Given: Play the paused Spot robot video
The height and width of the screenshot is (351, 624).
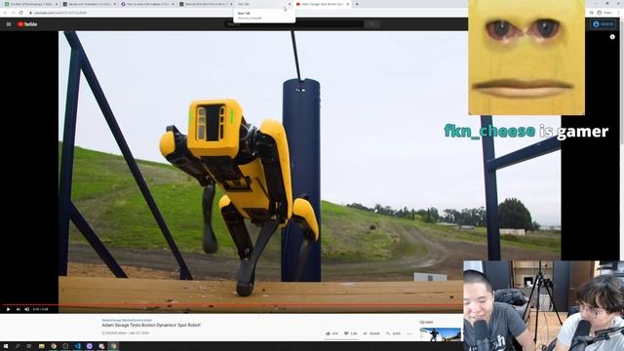Looking at the screenshot, I should pos(8,309).
